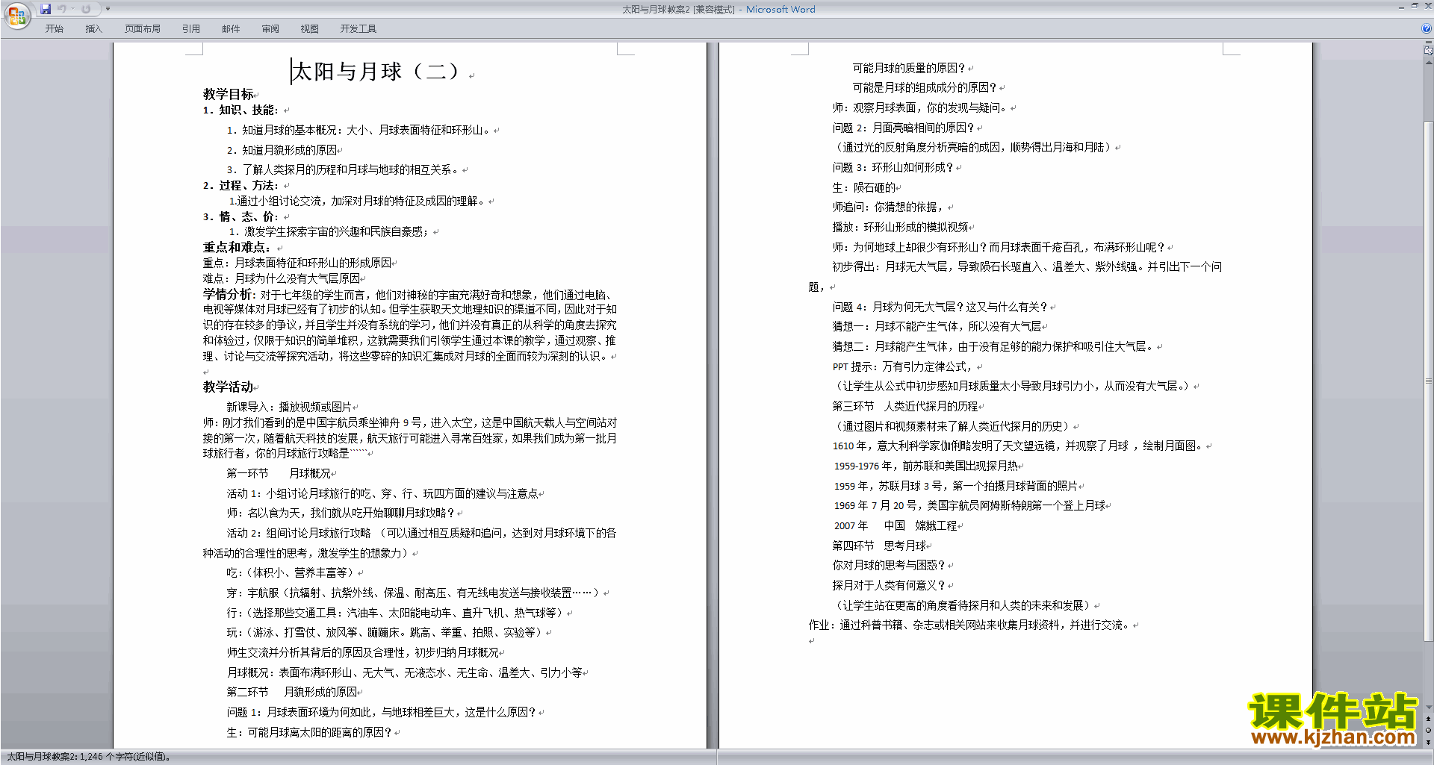Click the line 探月对于人类有何意义？
The height and width of the screenshot is (765, 1434).
tap(889, 585)
